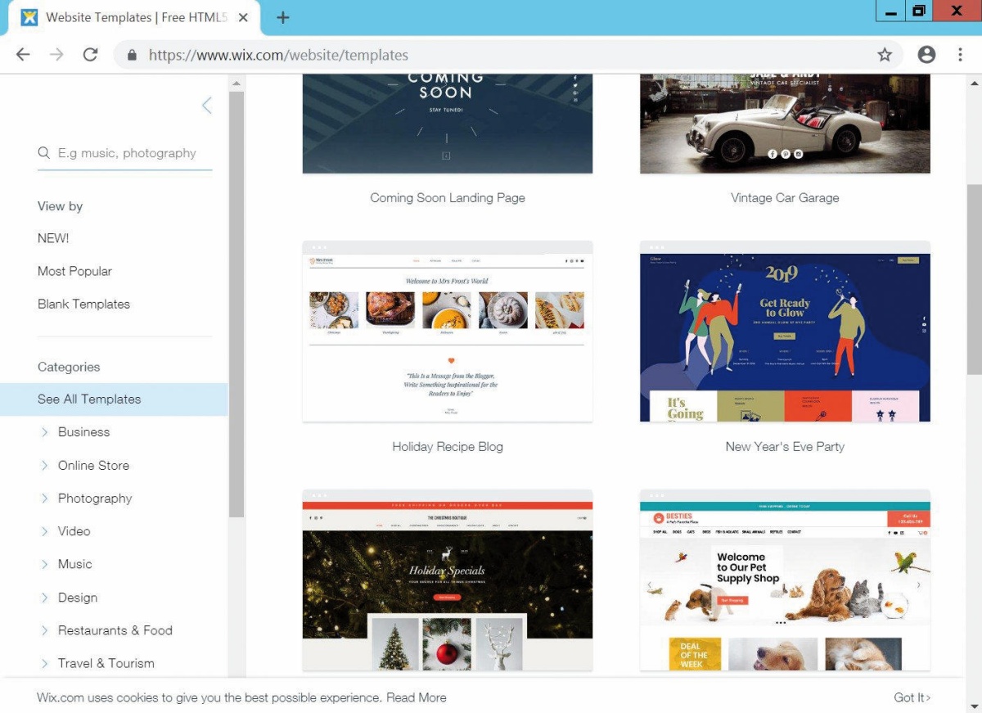Screen dimensions: 982x713
Task: Click the main page scrollbar thumb
Action: 975,279
